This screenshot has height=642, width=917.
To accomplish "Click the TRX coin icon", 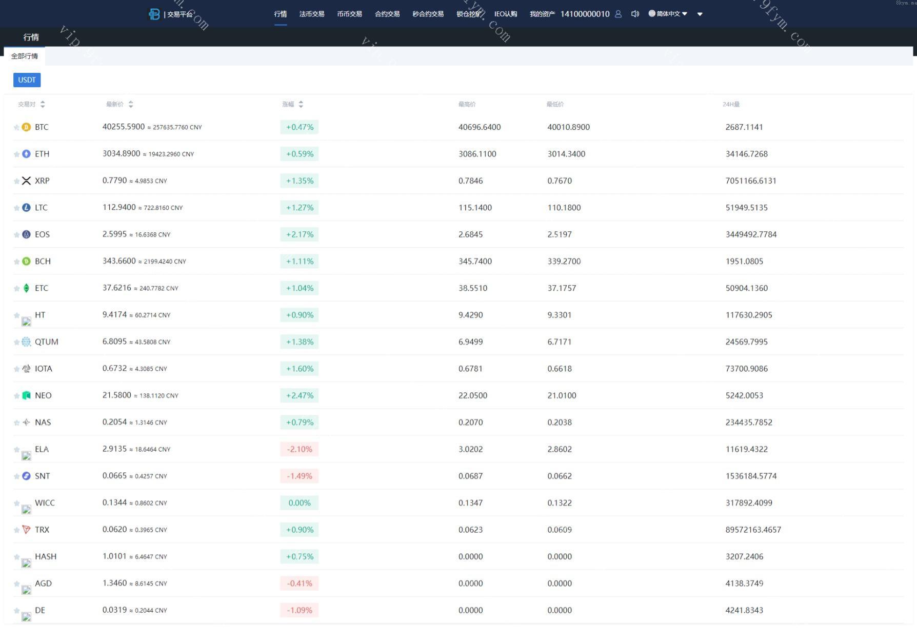I will click(27, 530).
